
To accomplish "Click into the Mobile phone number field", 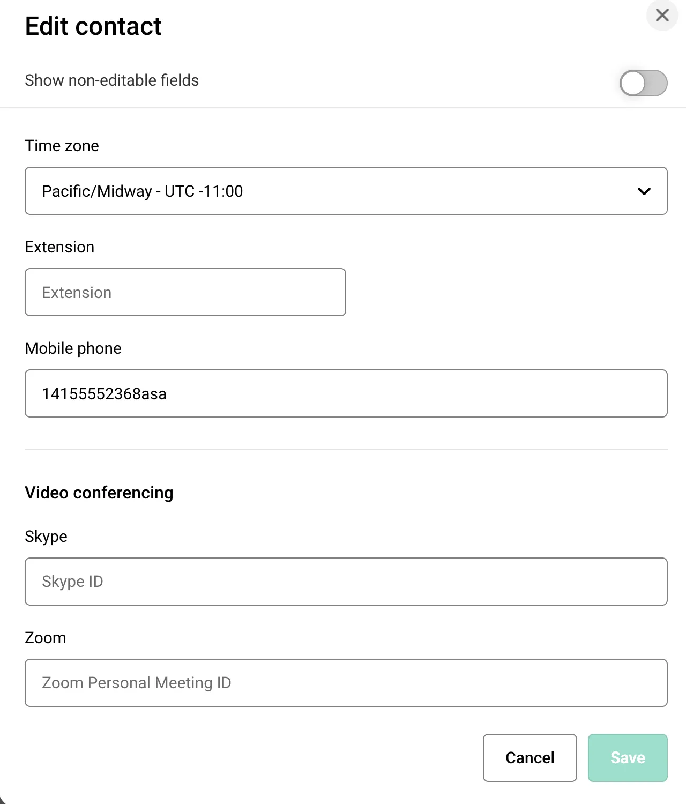I will tap(346, 393).
